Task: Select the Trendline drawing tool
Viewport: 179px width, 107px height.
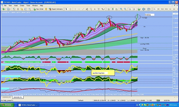Action: point(83,9)
